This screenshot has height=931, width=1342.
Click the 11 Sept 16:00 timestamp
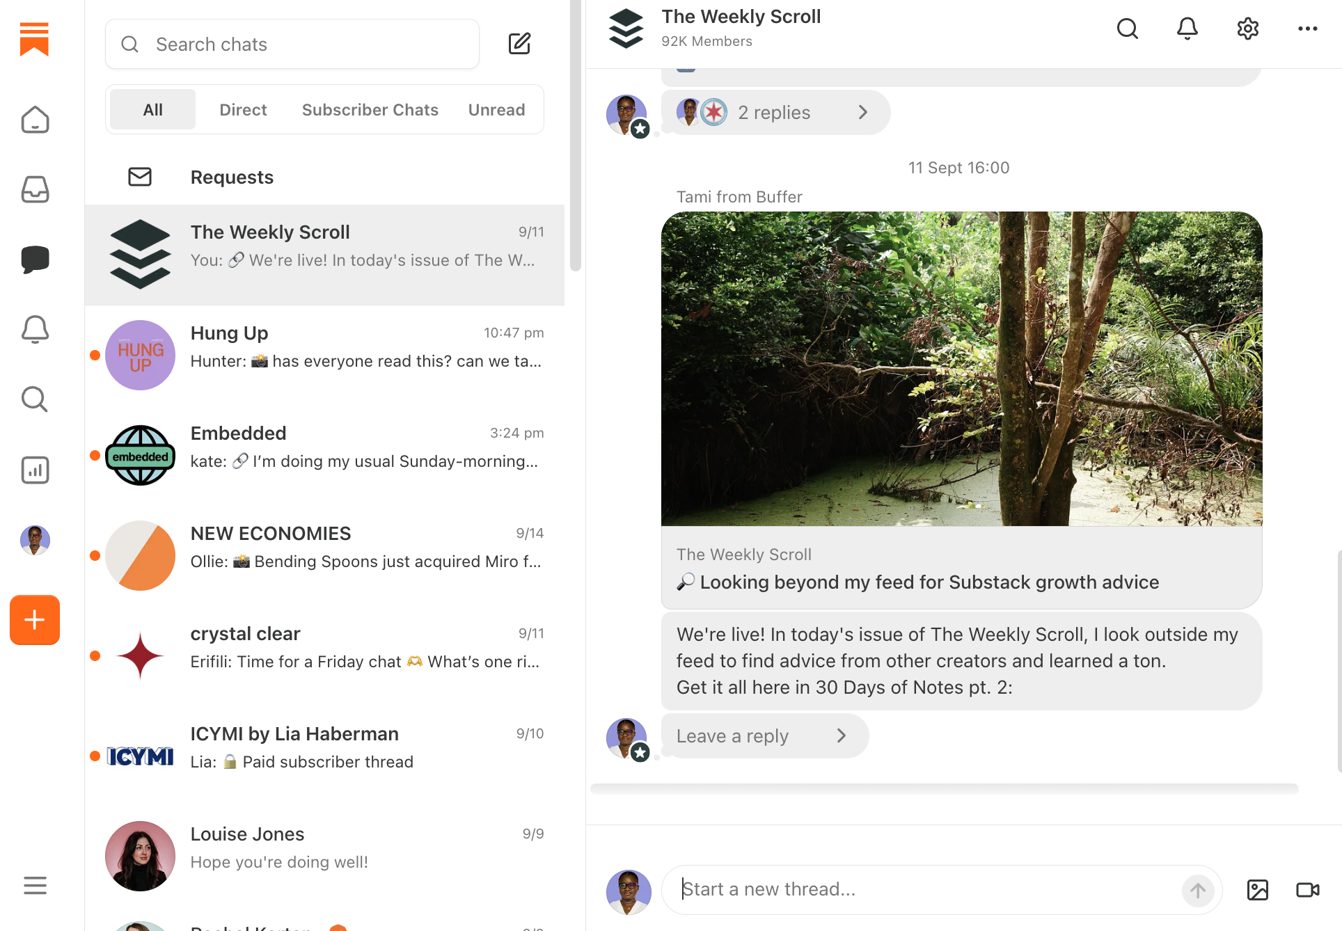(958, 168)
